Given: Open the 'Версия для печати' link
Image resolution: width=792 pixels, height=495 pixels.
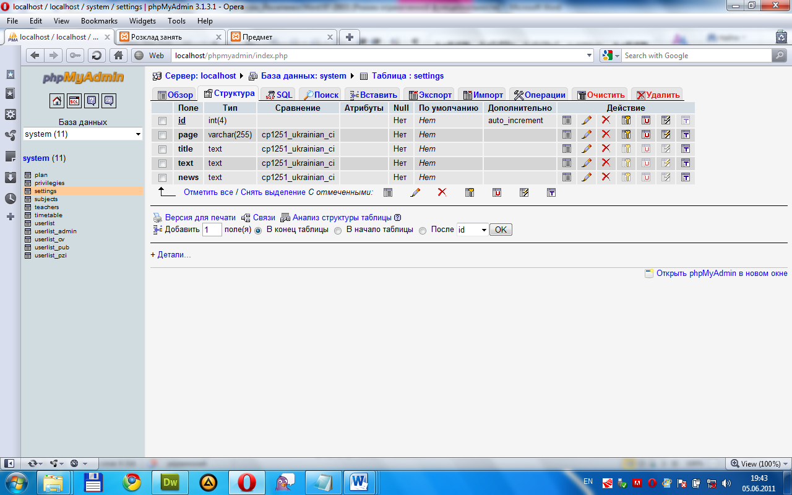Looking at the screenshot, I should coord(200,218).
